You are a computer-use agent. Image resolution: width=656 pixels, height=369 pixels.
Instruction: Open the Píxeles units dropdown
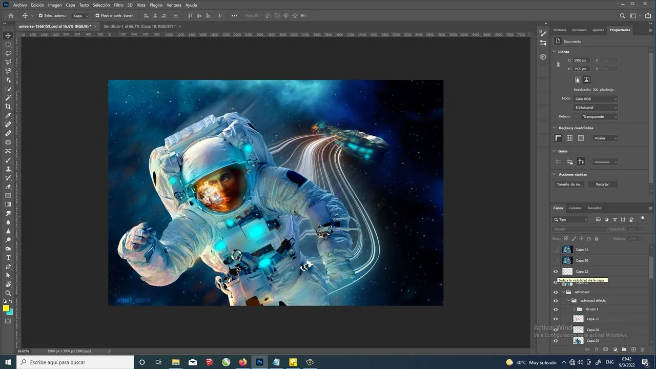pyautogui.click(x=605, y=138)
